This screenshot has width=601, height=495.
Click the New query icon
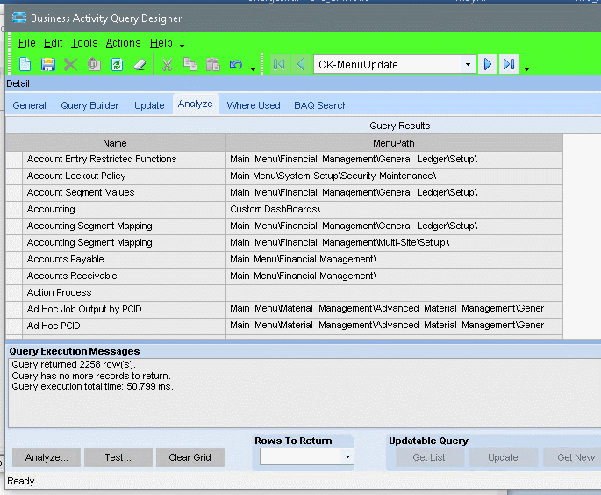coord(25,65)
